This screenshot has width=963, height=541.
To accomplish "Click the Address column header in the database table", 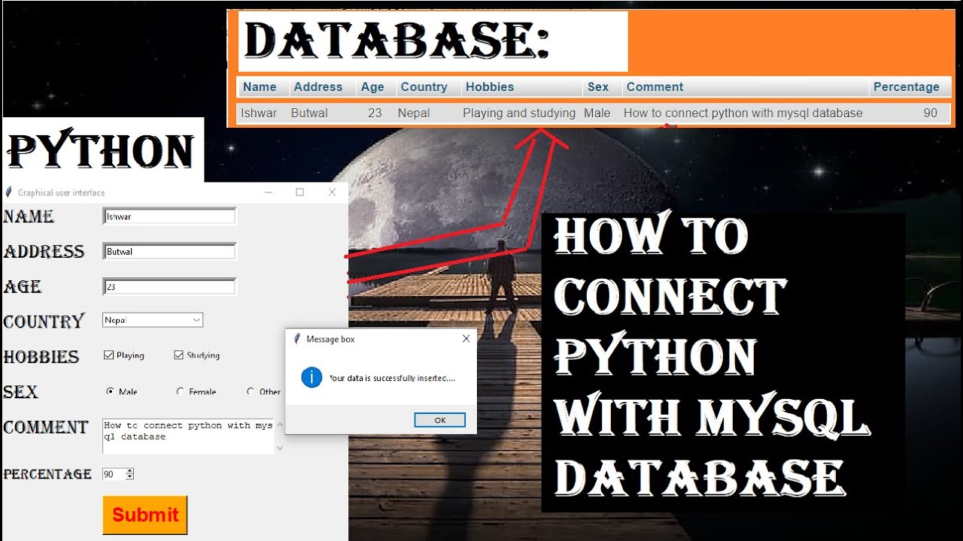I will tap(318, 87).
